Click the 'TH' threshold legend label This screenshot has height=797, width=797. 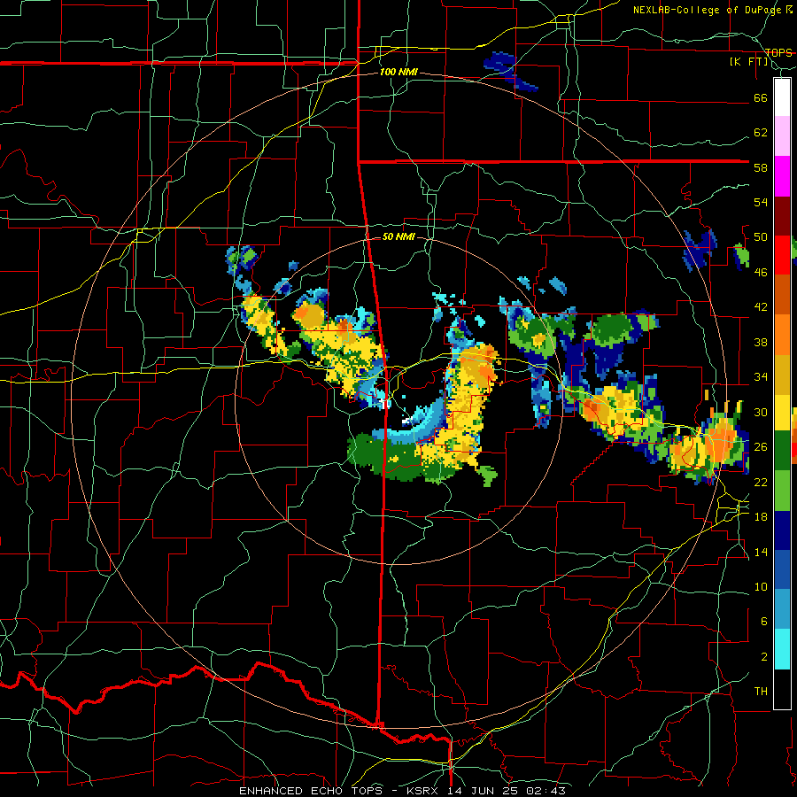coord(761,692)
